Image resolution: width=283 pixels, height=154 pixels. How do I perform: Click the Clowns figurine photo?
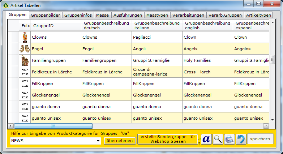[25, 37]
